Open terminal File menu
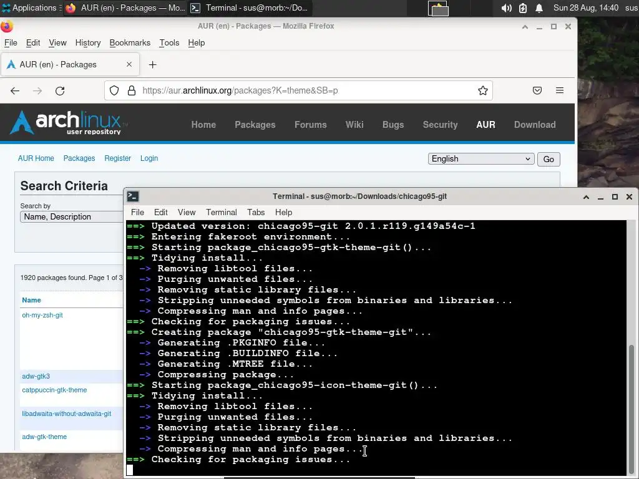Screen dimensions: 639x479 [x=137, y=212]
